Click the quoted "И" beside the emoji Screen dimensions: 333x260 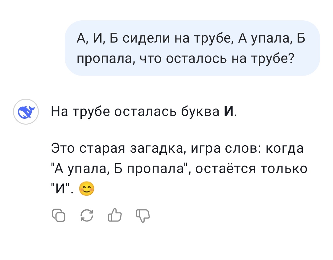pyautogui.click(x=60, y=189)
